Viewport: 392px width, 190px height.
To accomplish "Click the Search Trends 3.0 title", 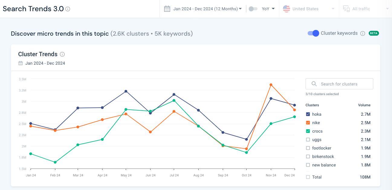I will (33, 9).
